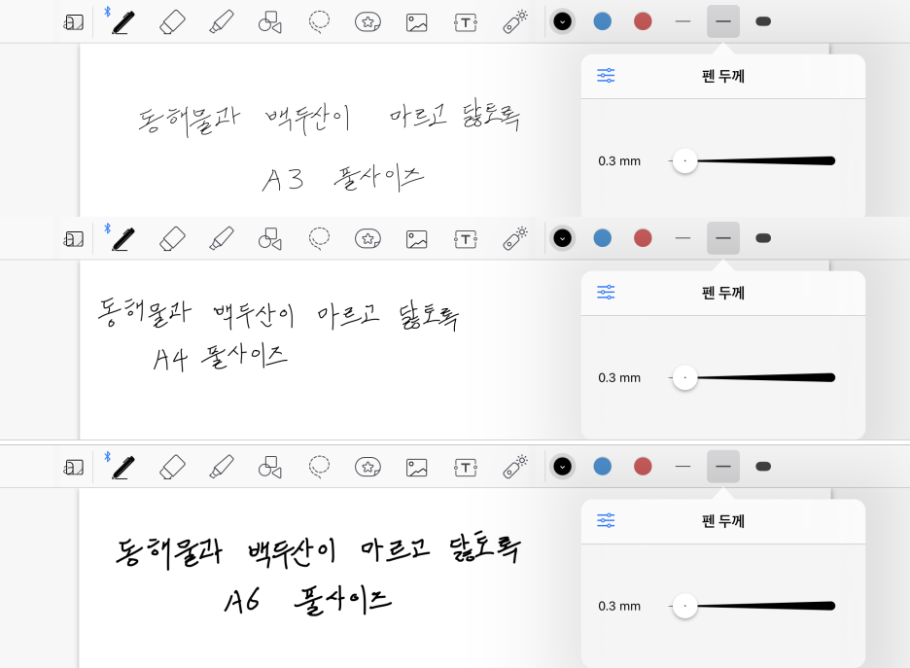Select the Pen tool in the A3 note toolbar
Viewport: 910px width, 668px height.
[x=123, y=22]
